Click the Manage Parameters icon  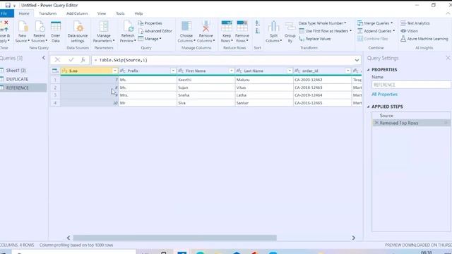point(104,26)
